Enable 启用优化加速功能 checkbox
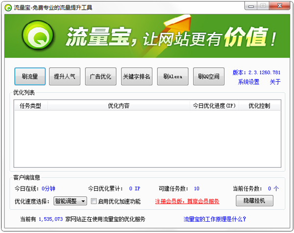The width and height of the screenshot is (294, 233). (94, 201)
